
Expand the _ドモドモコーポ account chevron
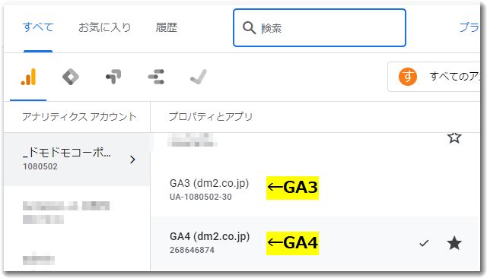[x=132, y=160]
